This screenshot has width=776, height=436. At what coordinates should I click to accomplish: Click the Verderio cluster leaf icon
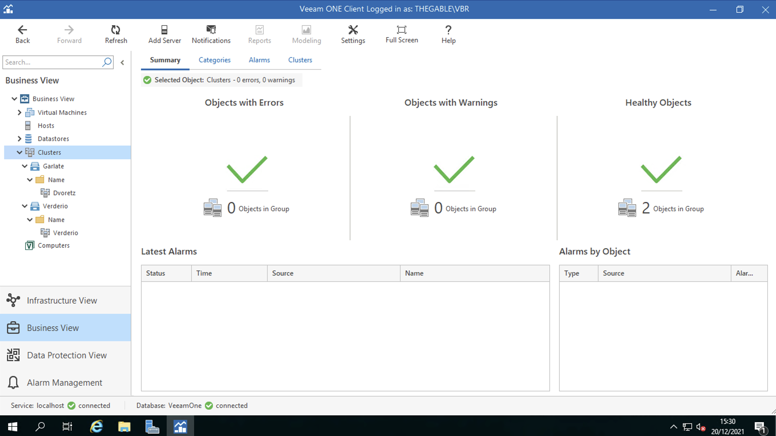pyautogui.click(x=45, y=233)
